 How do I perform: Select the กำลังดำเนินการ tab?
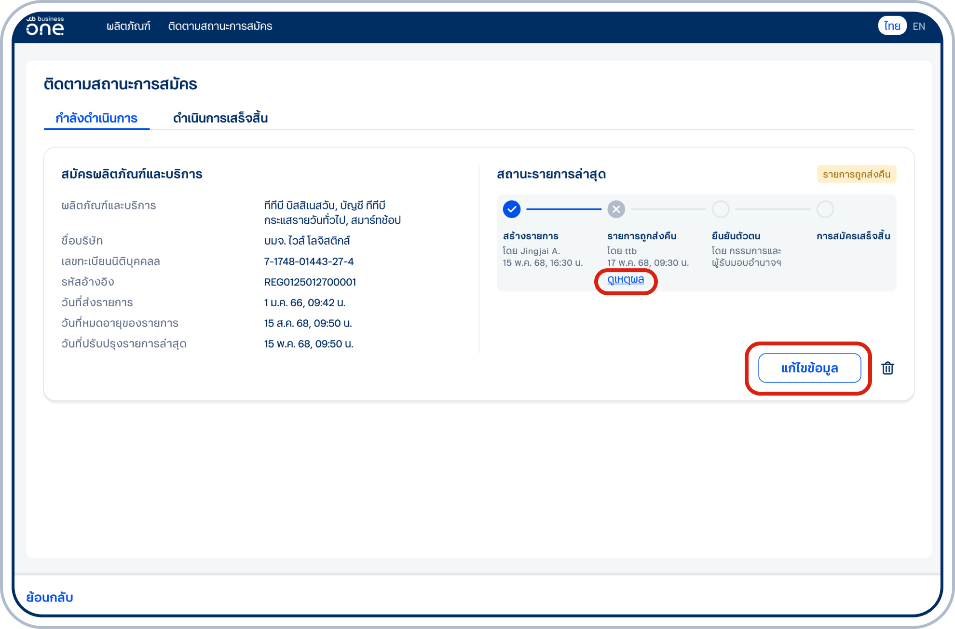pos(96,118)
